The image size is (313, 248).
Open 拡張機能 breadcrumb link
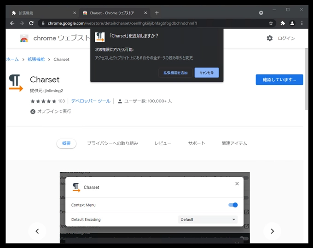pyautogui.click(x=36, y=59)
